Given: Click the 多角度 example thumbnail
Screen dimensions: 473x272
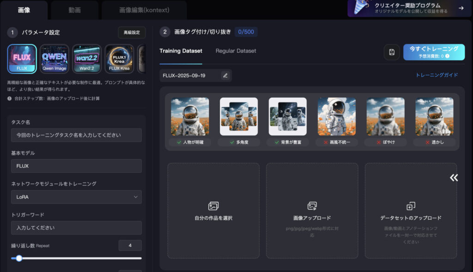Looking at the screenshot, I should (x=239, y=116).
